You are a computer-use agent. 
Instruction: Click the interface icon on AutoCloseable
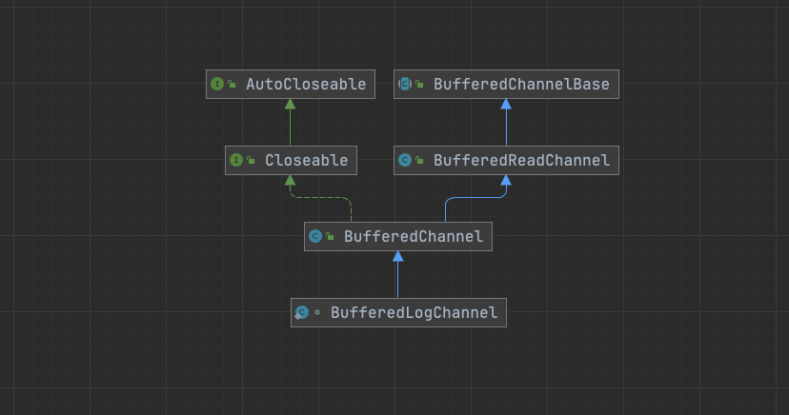pos(217,84)
